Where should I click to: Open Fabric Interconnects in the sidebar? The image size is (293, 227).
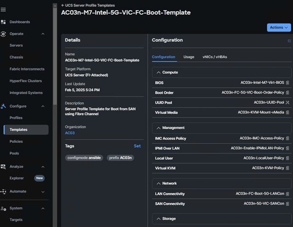coord(27,69)
